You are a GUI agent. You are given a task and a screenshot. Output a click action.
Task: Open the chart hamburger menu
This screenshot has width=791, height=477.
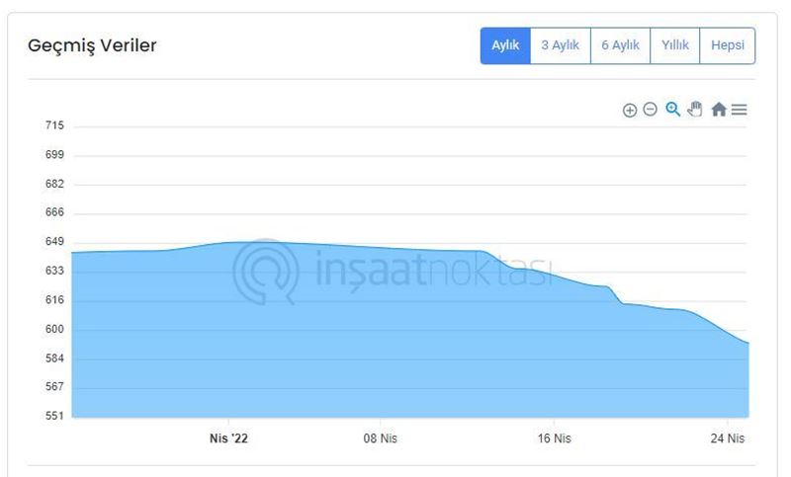coord(739,110)
